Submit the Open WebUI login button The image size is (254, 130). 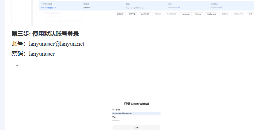(x=136, y=127)
